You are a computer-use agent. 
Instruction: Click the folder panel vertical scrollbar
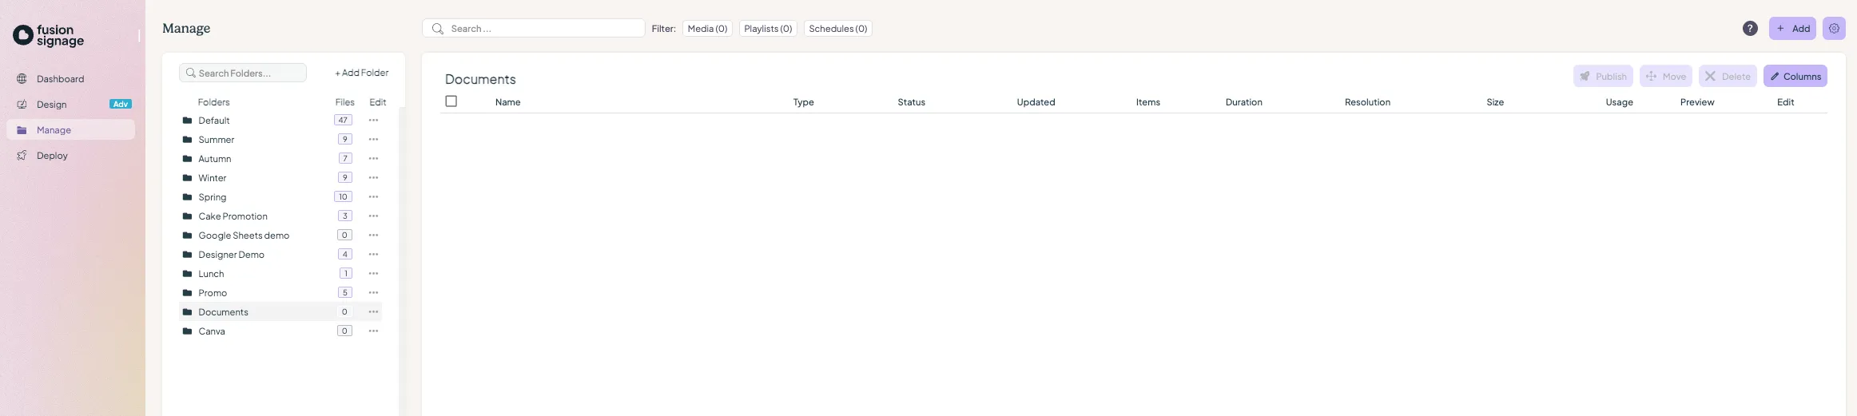pyautogui.click(x=401, y=261)
